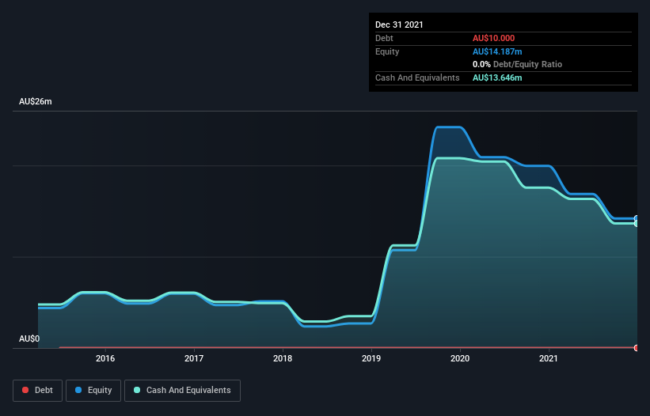This screenshot has height=416, width=650.
Task: Click the Equity label in the tooltip
Action: point(387,51)
